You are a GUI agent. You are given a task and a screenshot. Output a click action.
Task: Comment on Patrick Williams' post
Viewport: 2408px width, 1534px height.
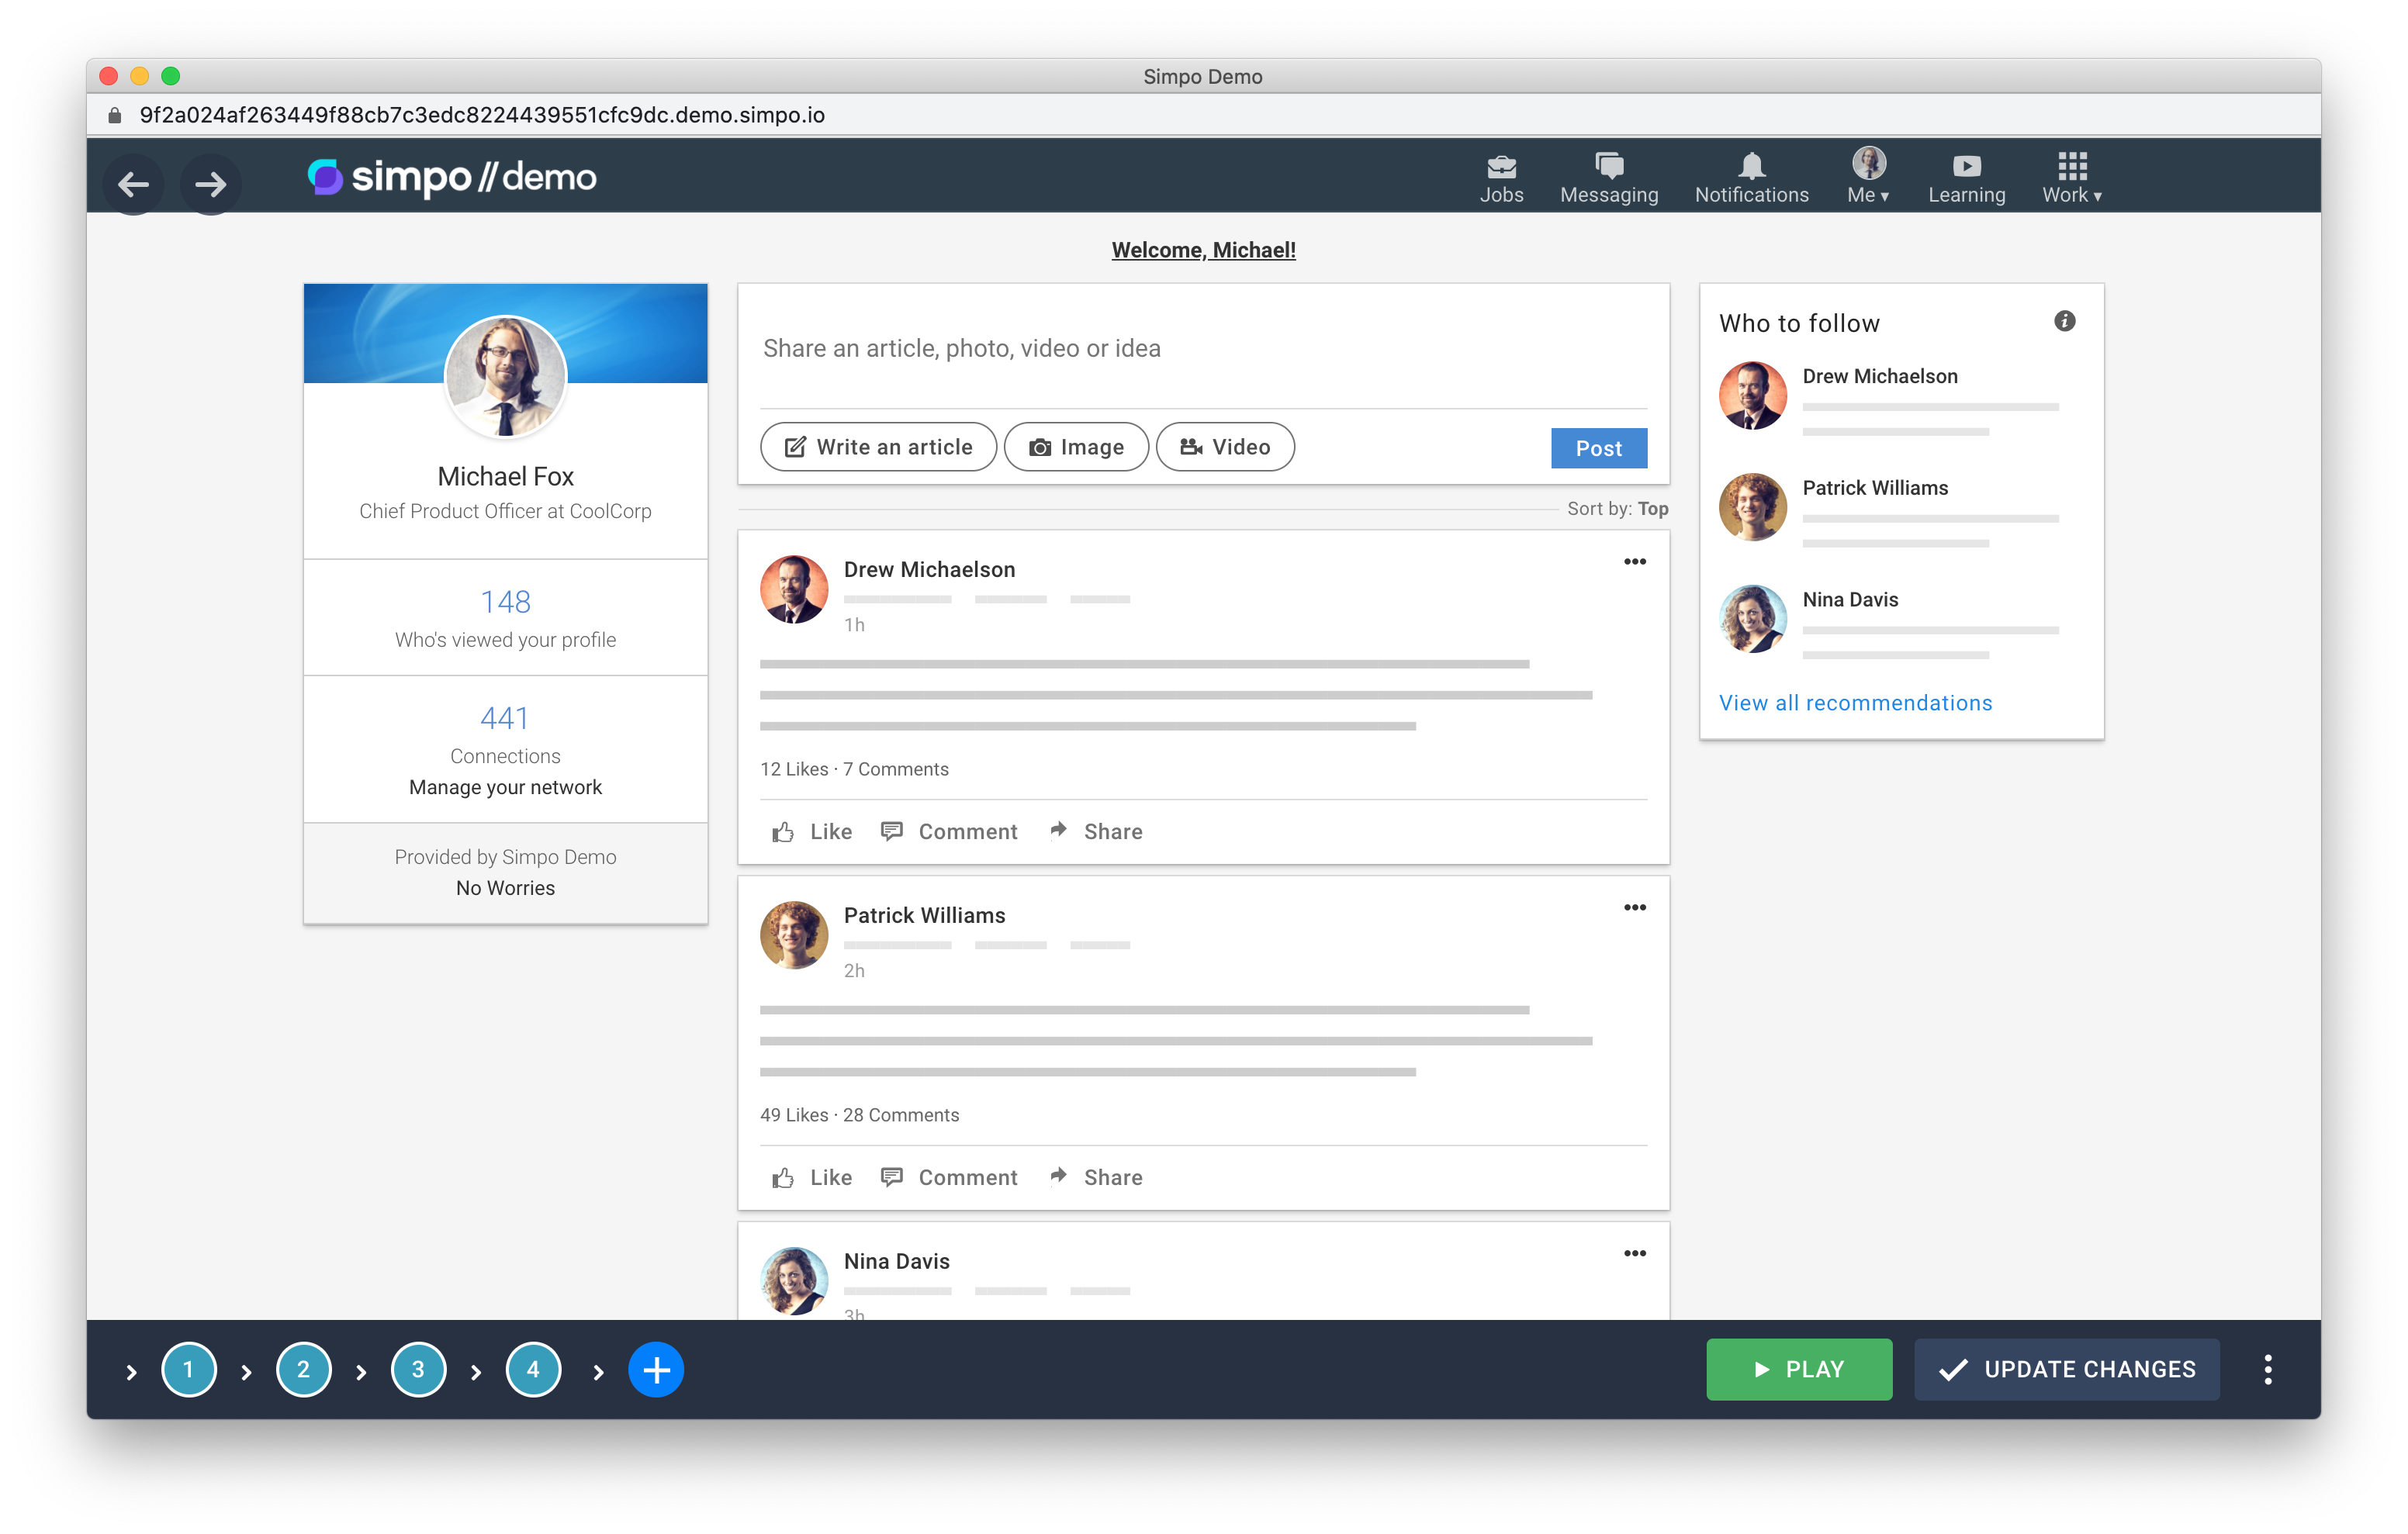949,1178
